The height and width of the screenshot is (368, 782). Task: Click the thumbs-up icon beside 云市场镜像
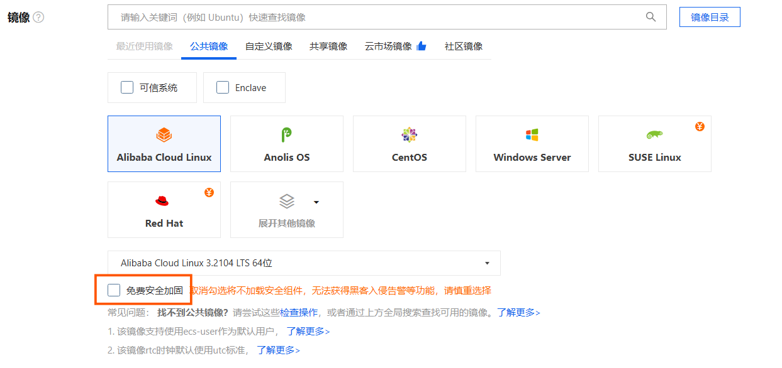421,46
